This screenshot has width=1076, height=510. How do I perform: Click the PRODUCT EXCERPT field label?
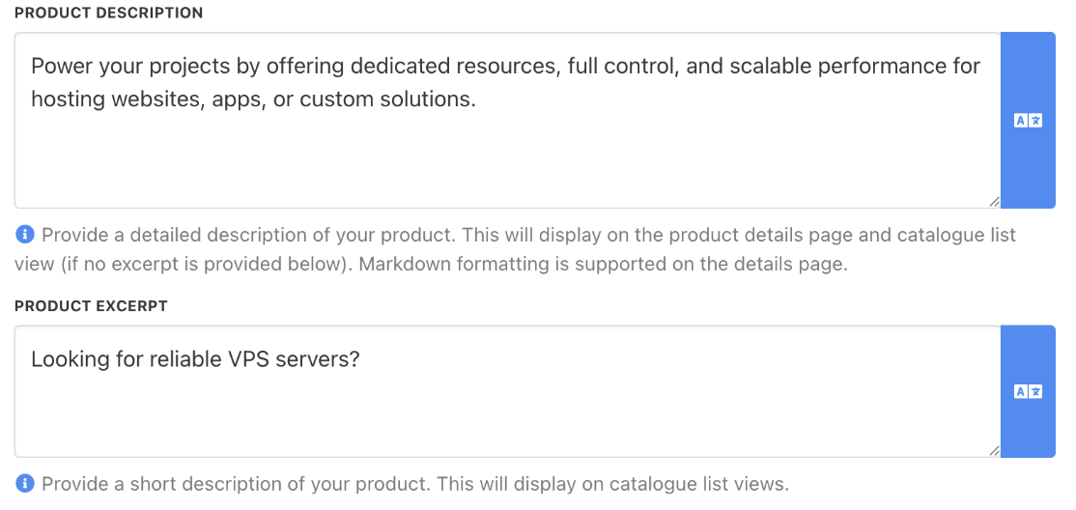pos(91,306)
